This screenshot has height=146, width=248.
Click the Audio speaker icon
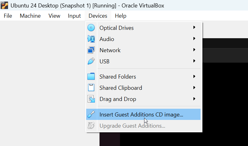(91, 39)
